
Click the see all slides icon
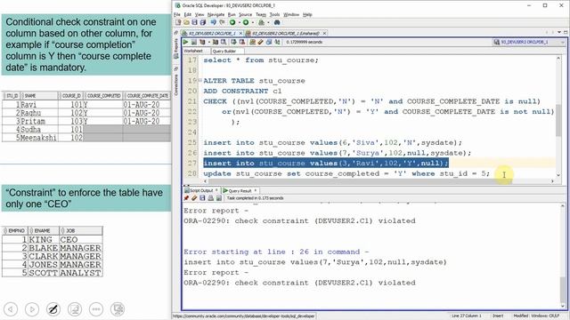[x=75, y=309]
